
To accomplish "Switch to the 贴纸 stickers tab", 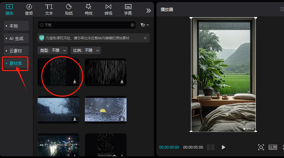I will pyautogui.click(x=68, y=10).
